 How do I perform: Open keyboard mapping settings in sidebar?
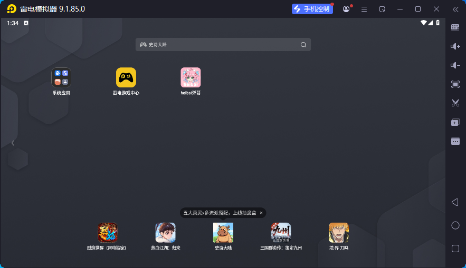pos(455,27)
